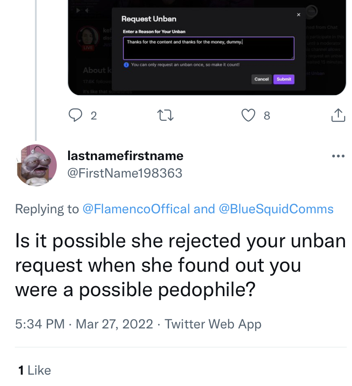
Task: Open the three-dot more options menu
Action: coord(338,156)
